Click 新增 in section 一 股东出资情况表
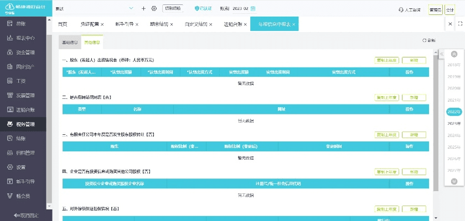Viewport: 465px width, 221px height. point(414,60)
